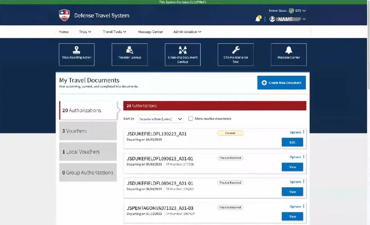Viewport: 370px width, 225px height.
Task: Click Pos Ack Received badge for JSDUKEFIELDFL090823_A01-01
Action: click(230, 158)
